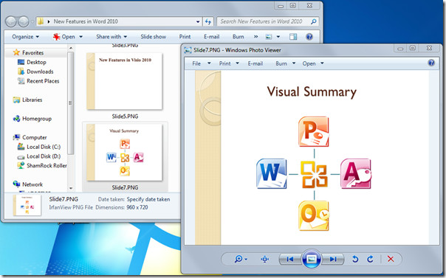The width and height of the screenshot is (446, 278).
Task: Go to Next image in Photo Viewer
Action: click(333, 259)
